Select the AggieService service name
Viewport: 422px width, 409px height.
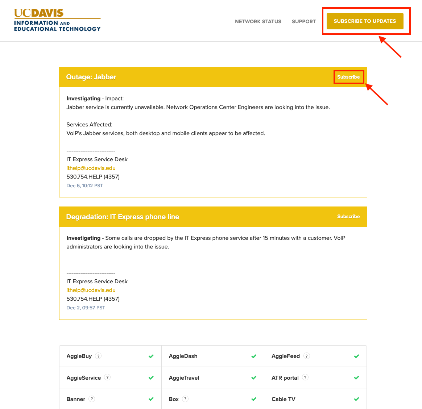84,378
